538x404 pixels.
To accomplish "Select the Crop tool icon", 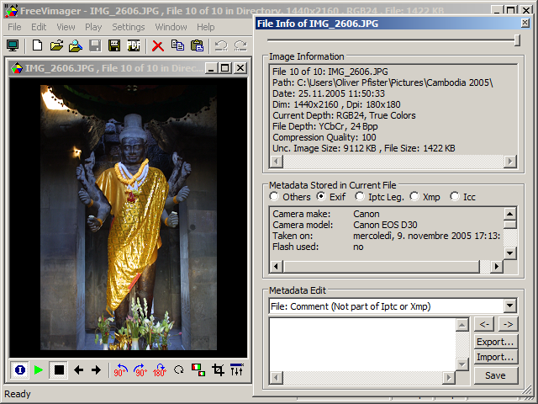I will 218,369.
